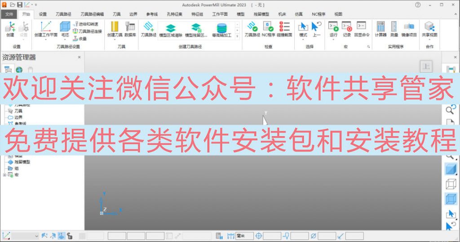Viewport: 460px width, 242px height.
Task: Verify 刀具路径 in the 检查 group
Action: tap(252, 29)
